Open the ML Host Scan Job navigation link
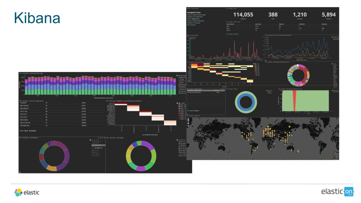This screenshot has width=361, height=203. pos(191,25)
